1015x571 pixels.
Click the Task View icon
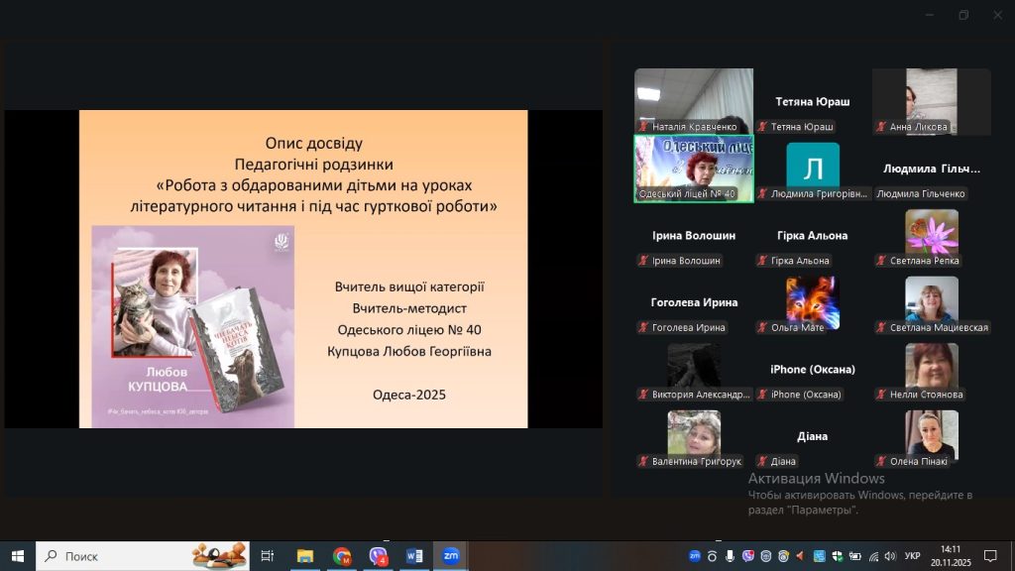(x=268, y=556)
